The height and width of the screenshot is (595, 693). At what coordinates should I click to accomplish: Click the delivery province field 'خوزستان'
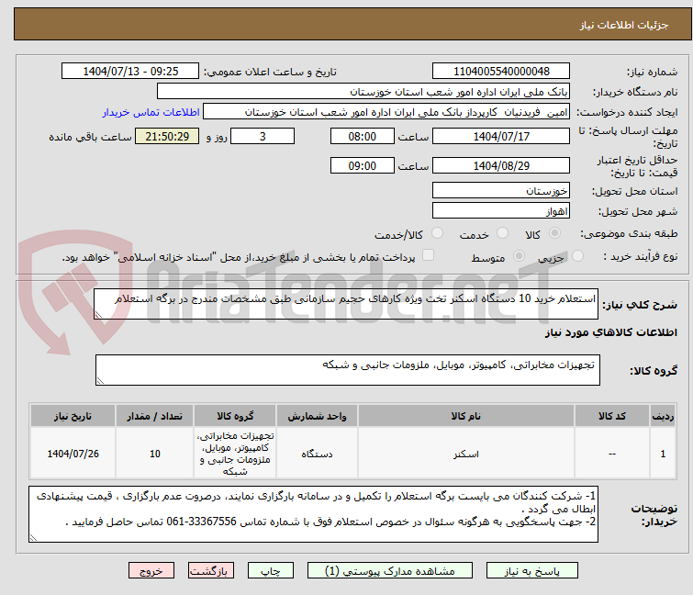click(x=500, y=191)
